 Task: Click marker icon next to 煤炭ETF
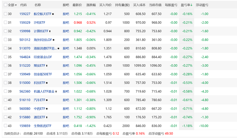47,66
